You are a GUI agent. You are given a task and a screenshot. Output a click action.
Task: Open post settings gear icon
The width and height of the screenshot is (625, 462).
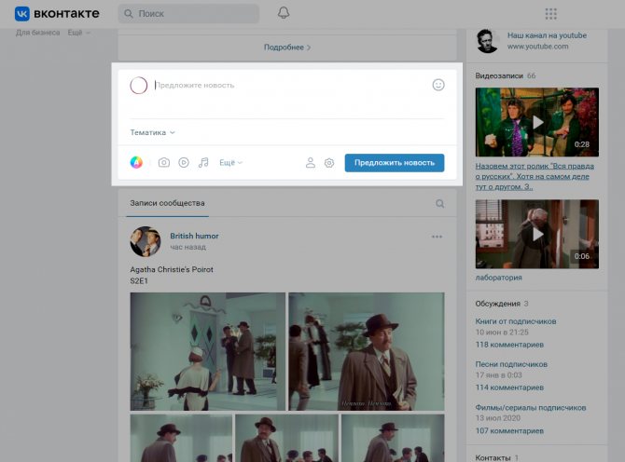pos(329,163)
